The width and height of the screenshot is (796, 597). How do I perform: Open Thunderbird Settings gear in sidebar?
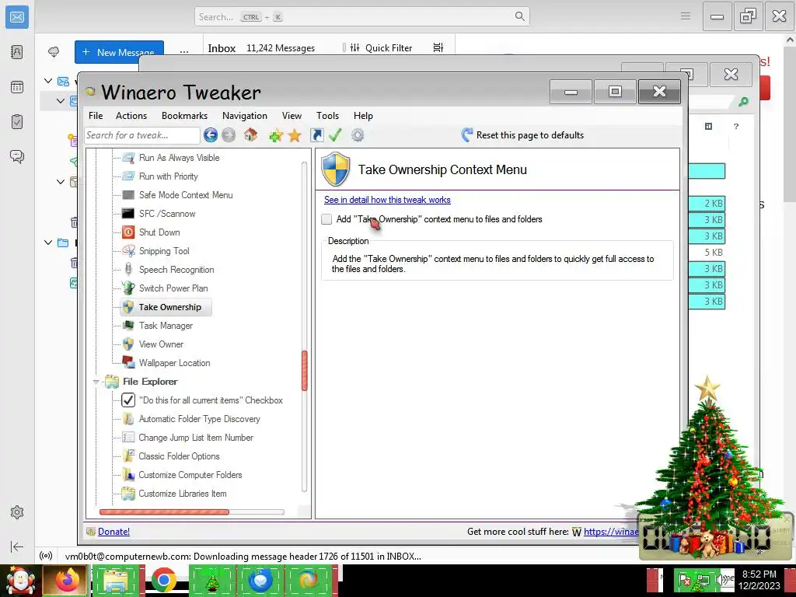[x=17, y=512]
